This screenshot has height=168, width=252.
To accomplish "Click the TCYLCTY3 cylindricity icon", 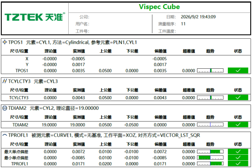I will (x=5, y=81).
